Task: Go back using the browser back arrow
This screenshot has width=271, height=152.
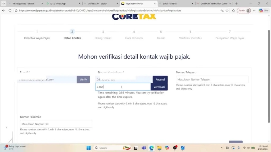Action: (x=3, y=11)
